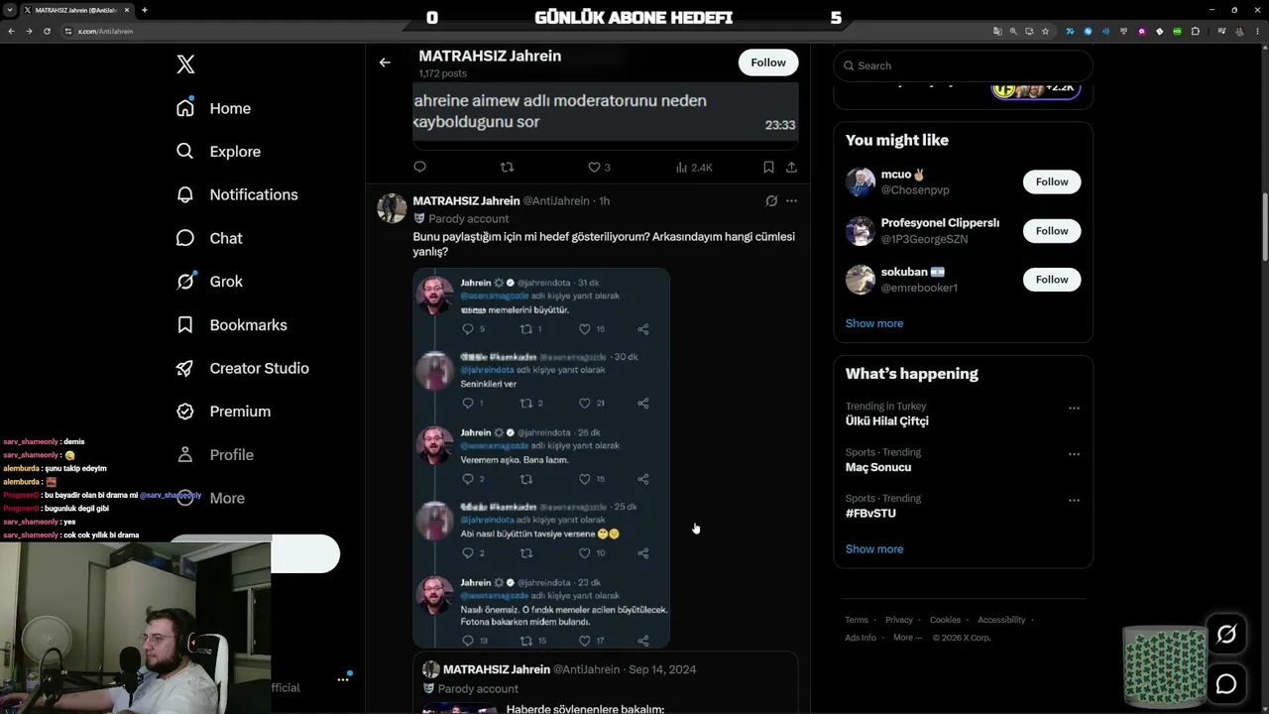This screenshot has width=1269, height=714.
Task: Follow Profesyonel Clippersli
Action: (x=1052, y=231)
